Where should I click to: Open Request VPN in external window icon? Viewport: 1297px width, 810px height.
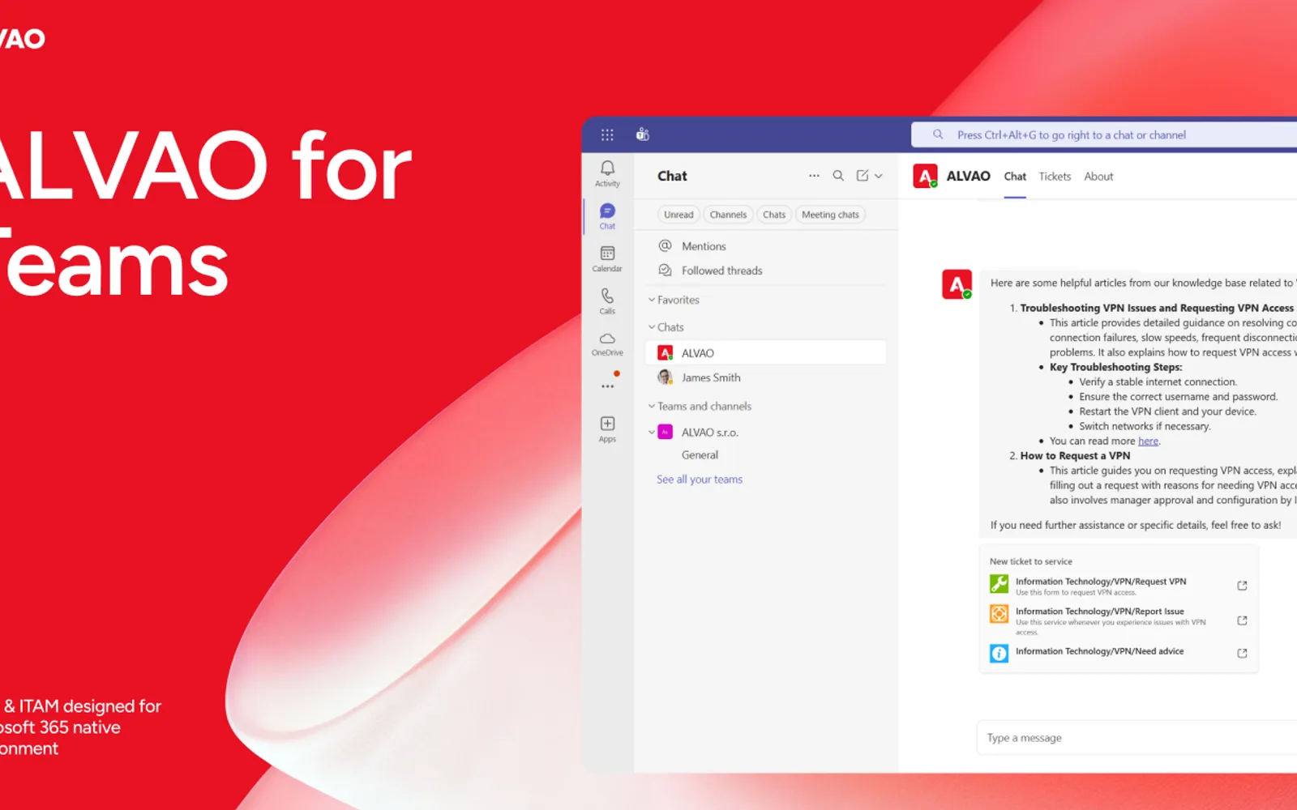click(x=1242, y=586)
